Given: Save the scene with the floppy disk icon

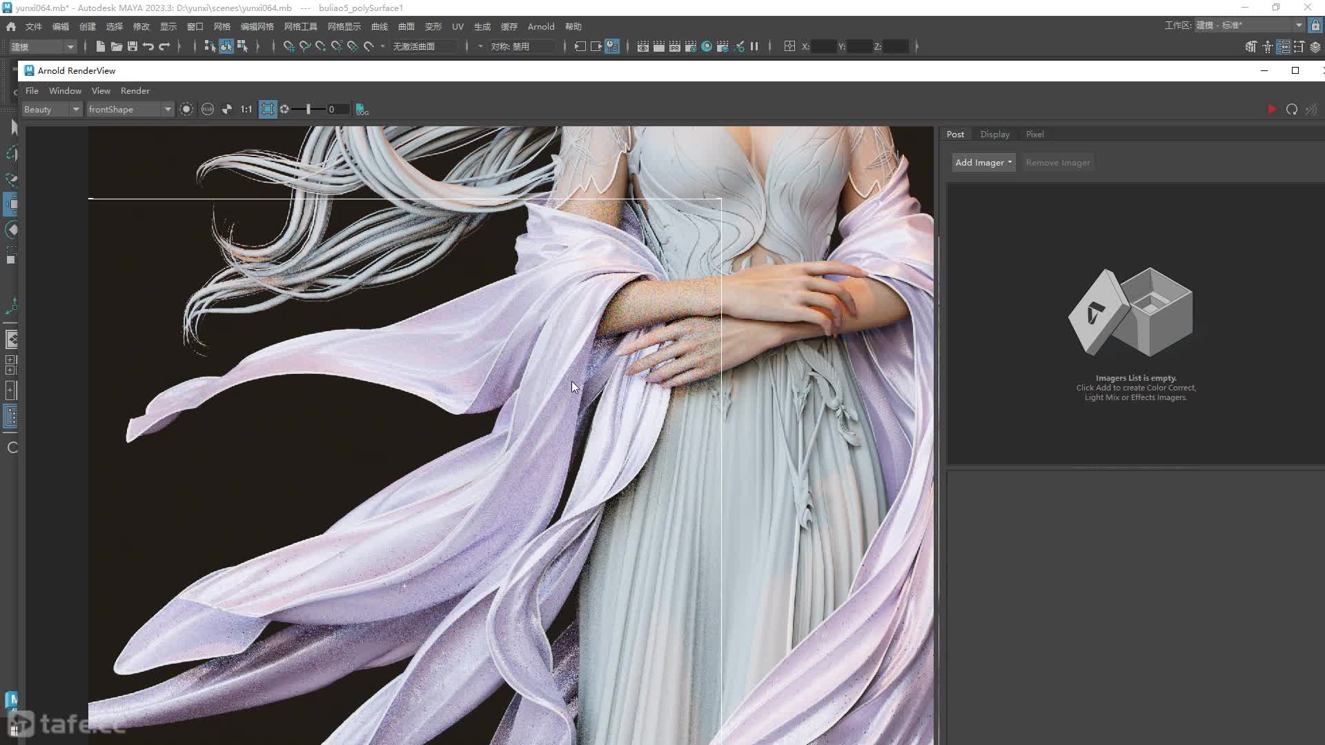Looking at the screenshot, I should pos(132,46).
